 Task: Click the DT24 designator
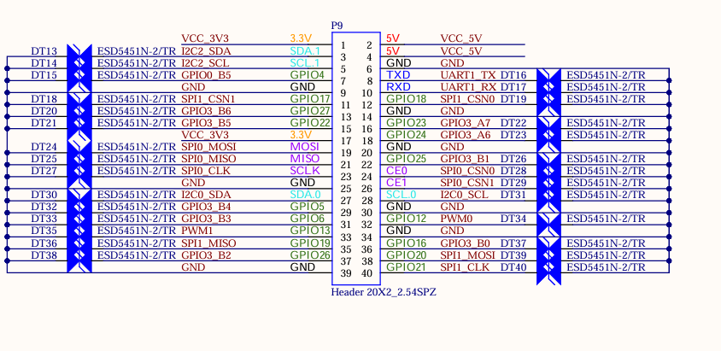point(44,147)
